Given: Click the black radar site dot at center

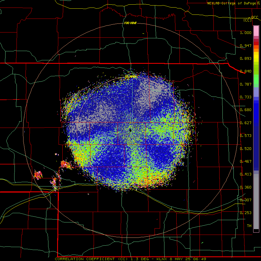Looking at the screenshot, I should pyautogui.click(x=130, y=130).
